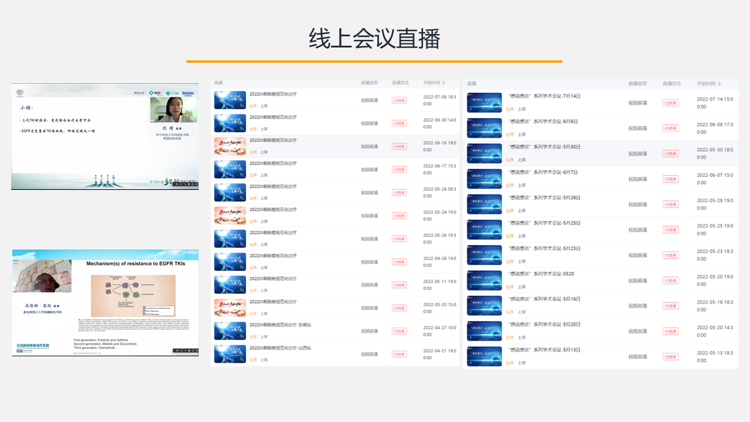Screen dimensions: 750x422
Task: Click 已结束 status tag for 6月8日 meeting
Action: (671, 128)
